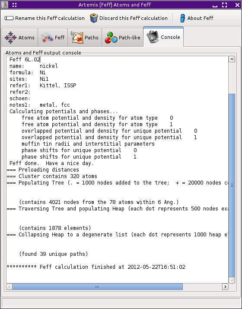Open the window menu icon in title bar
Screen dimensions: 242x309
15,5
